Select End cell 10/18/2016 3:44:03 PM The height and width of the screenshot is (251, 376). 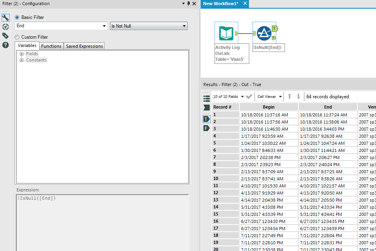pos(328,129)
